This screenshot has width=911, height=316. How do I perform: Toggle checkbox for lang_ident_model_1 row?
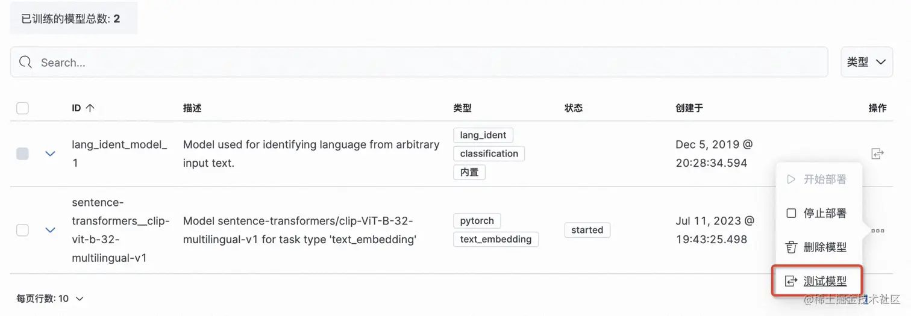tap(22, 154)
